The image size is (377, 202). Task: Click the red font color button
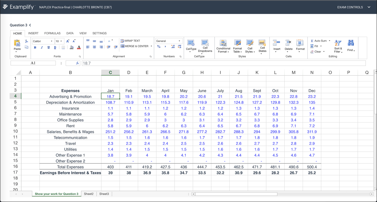click(x=79, y=48)
